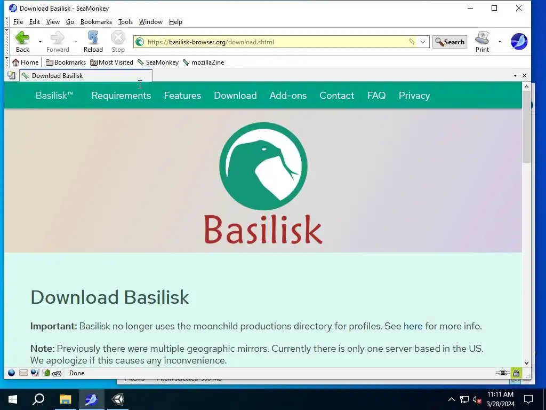Viewport: 546px width, 410px height.
Task: Click the taskbar clock showing 11:11 AM
Action: pyautogui.click(x=500, y=399)
